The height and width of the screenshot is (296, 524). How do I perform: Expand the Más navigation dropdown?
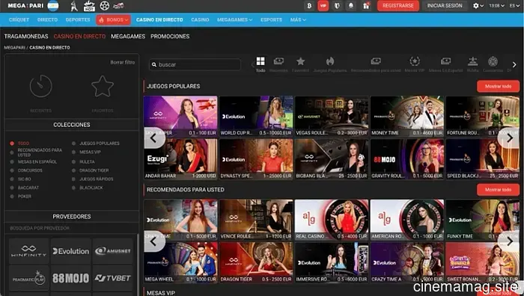pos(298,19)
